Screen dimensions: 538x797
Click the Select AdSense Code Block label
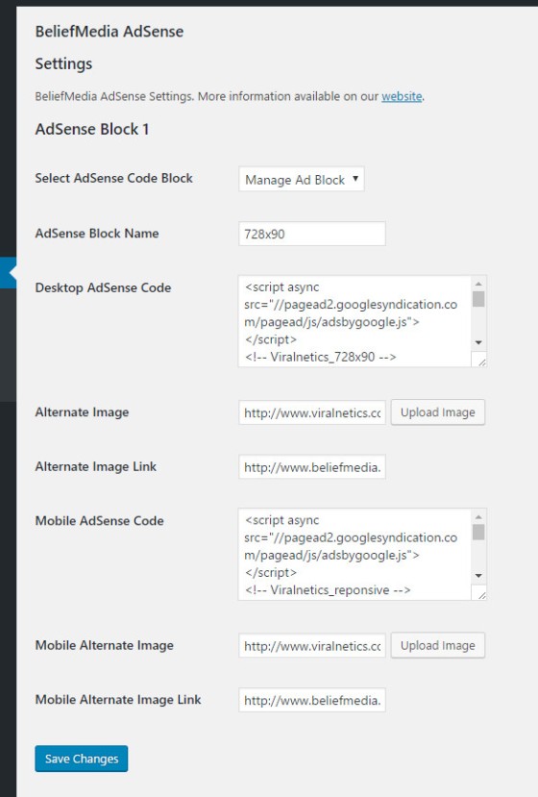tap(113, 179)
